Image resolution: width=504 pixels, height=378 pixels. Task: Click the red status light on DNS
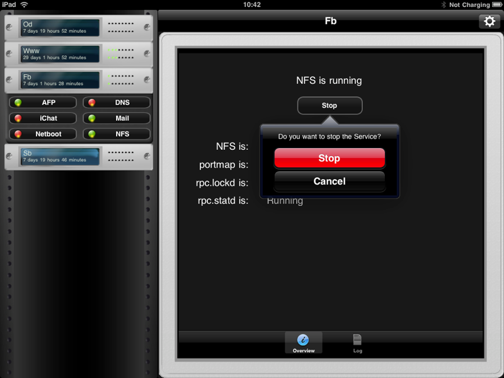pos(91,103)
